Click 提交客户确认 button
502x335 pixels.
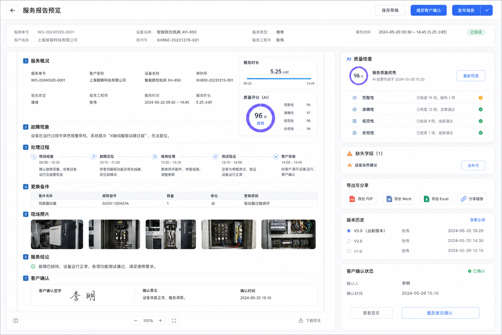pos(429,10)
